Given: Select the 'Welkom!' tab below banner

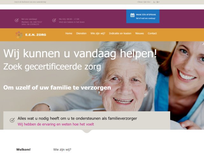Looking at the screenshot, I should click(23, 149).
